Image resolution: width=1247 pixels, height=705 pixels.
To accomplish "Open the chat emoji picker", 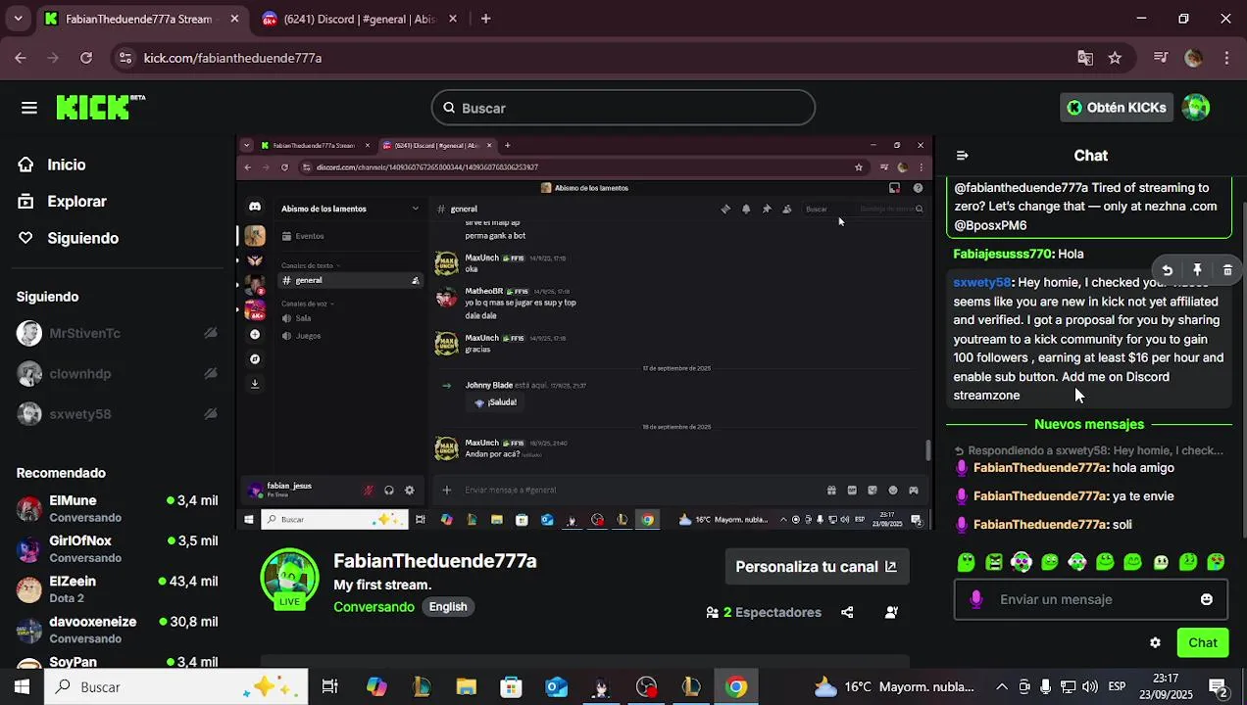I will [x=1207, y=599].
